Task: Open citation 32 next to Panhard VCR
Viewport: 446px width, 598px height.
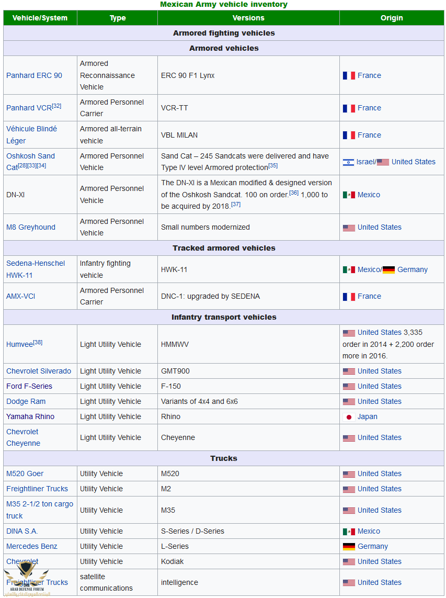Action: pyautogui.click(x=56, y=106)
